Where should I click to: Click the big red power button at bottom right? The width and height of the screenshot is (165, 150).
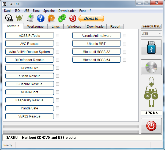pos(151,126)
